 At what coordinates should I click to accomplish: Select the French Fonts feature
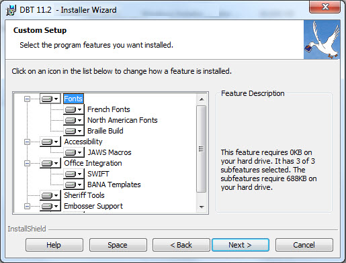tap(109, 109)
